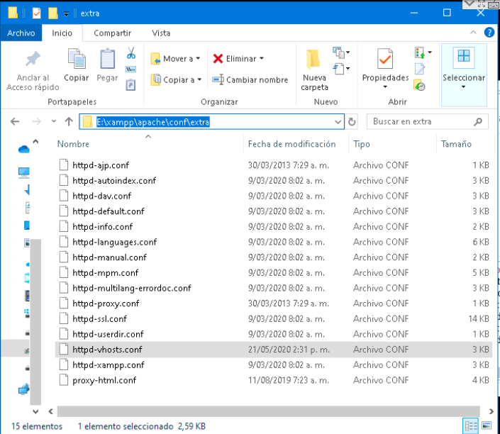500x434 pixels.
Task: Select the file httpd-languages.conf
Action: [x=114, y=242]
